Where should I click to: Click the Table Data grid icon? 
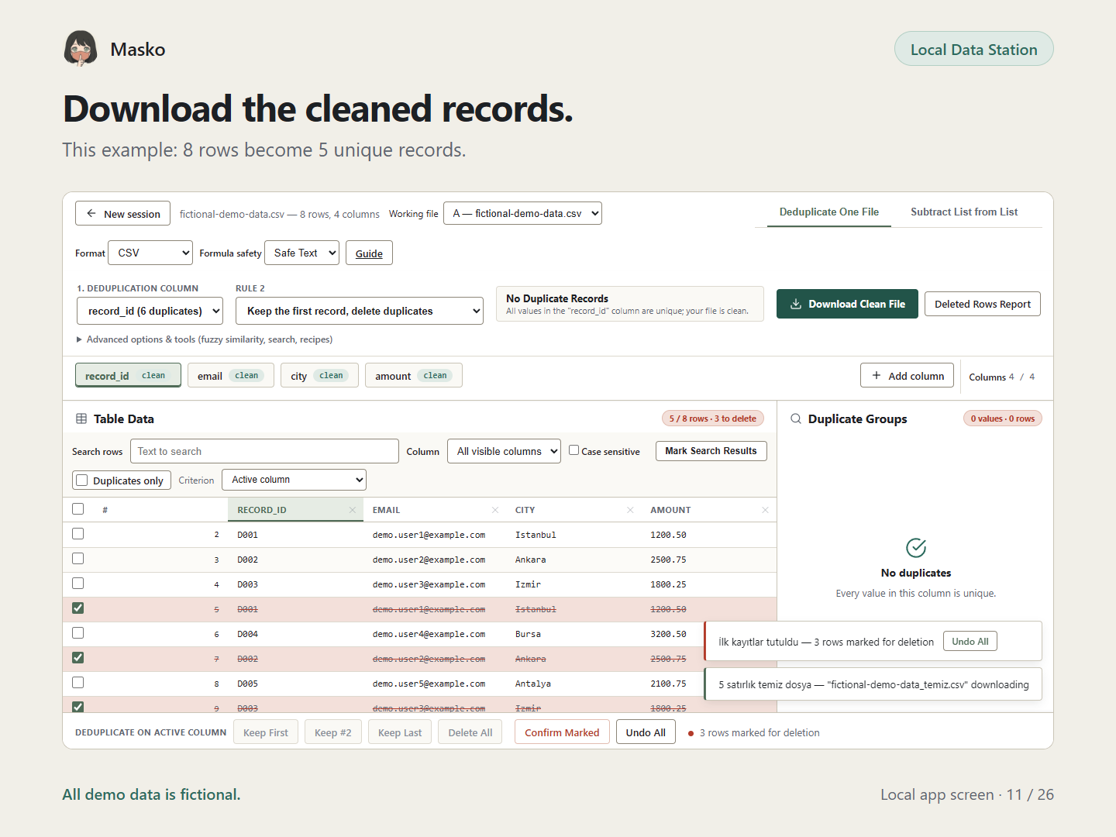pyautogui.click(x=81, y=418)
